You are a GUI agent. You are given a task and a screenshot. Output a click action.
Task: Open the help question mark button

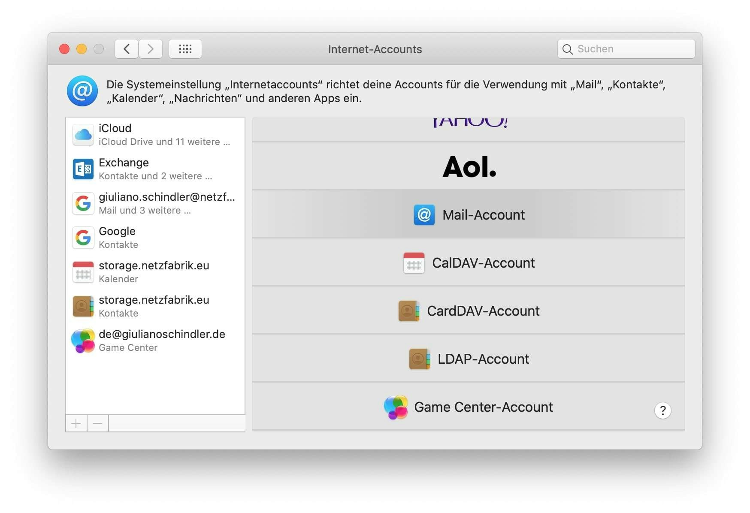[x=662, y=410]
